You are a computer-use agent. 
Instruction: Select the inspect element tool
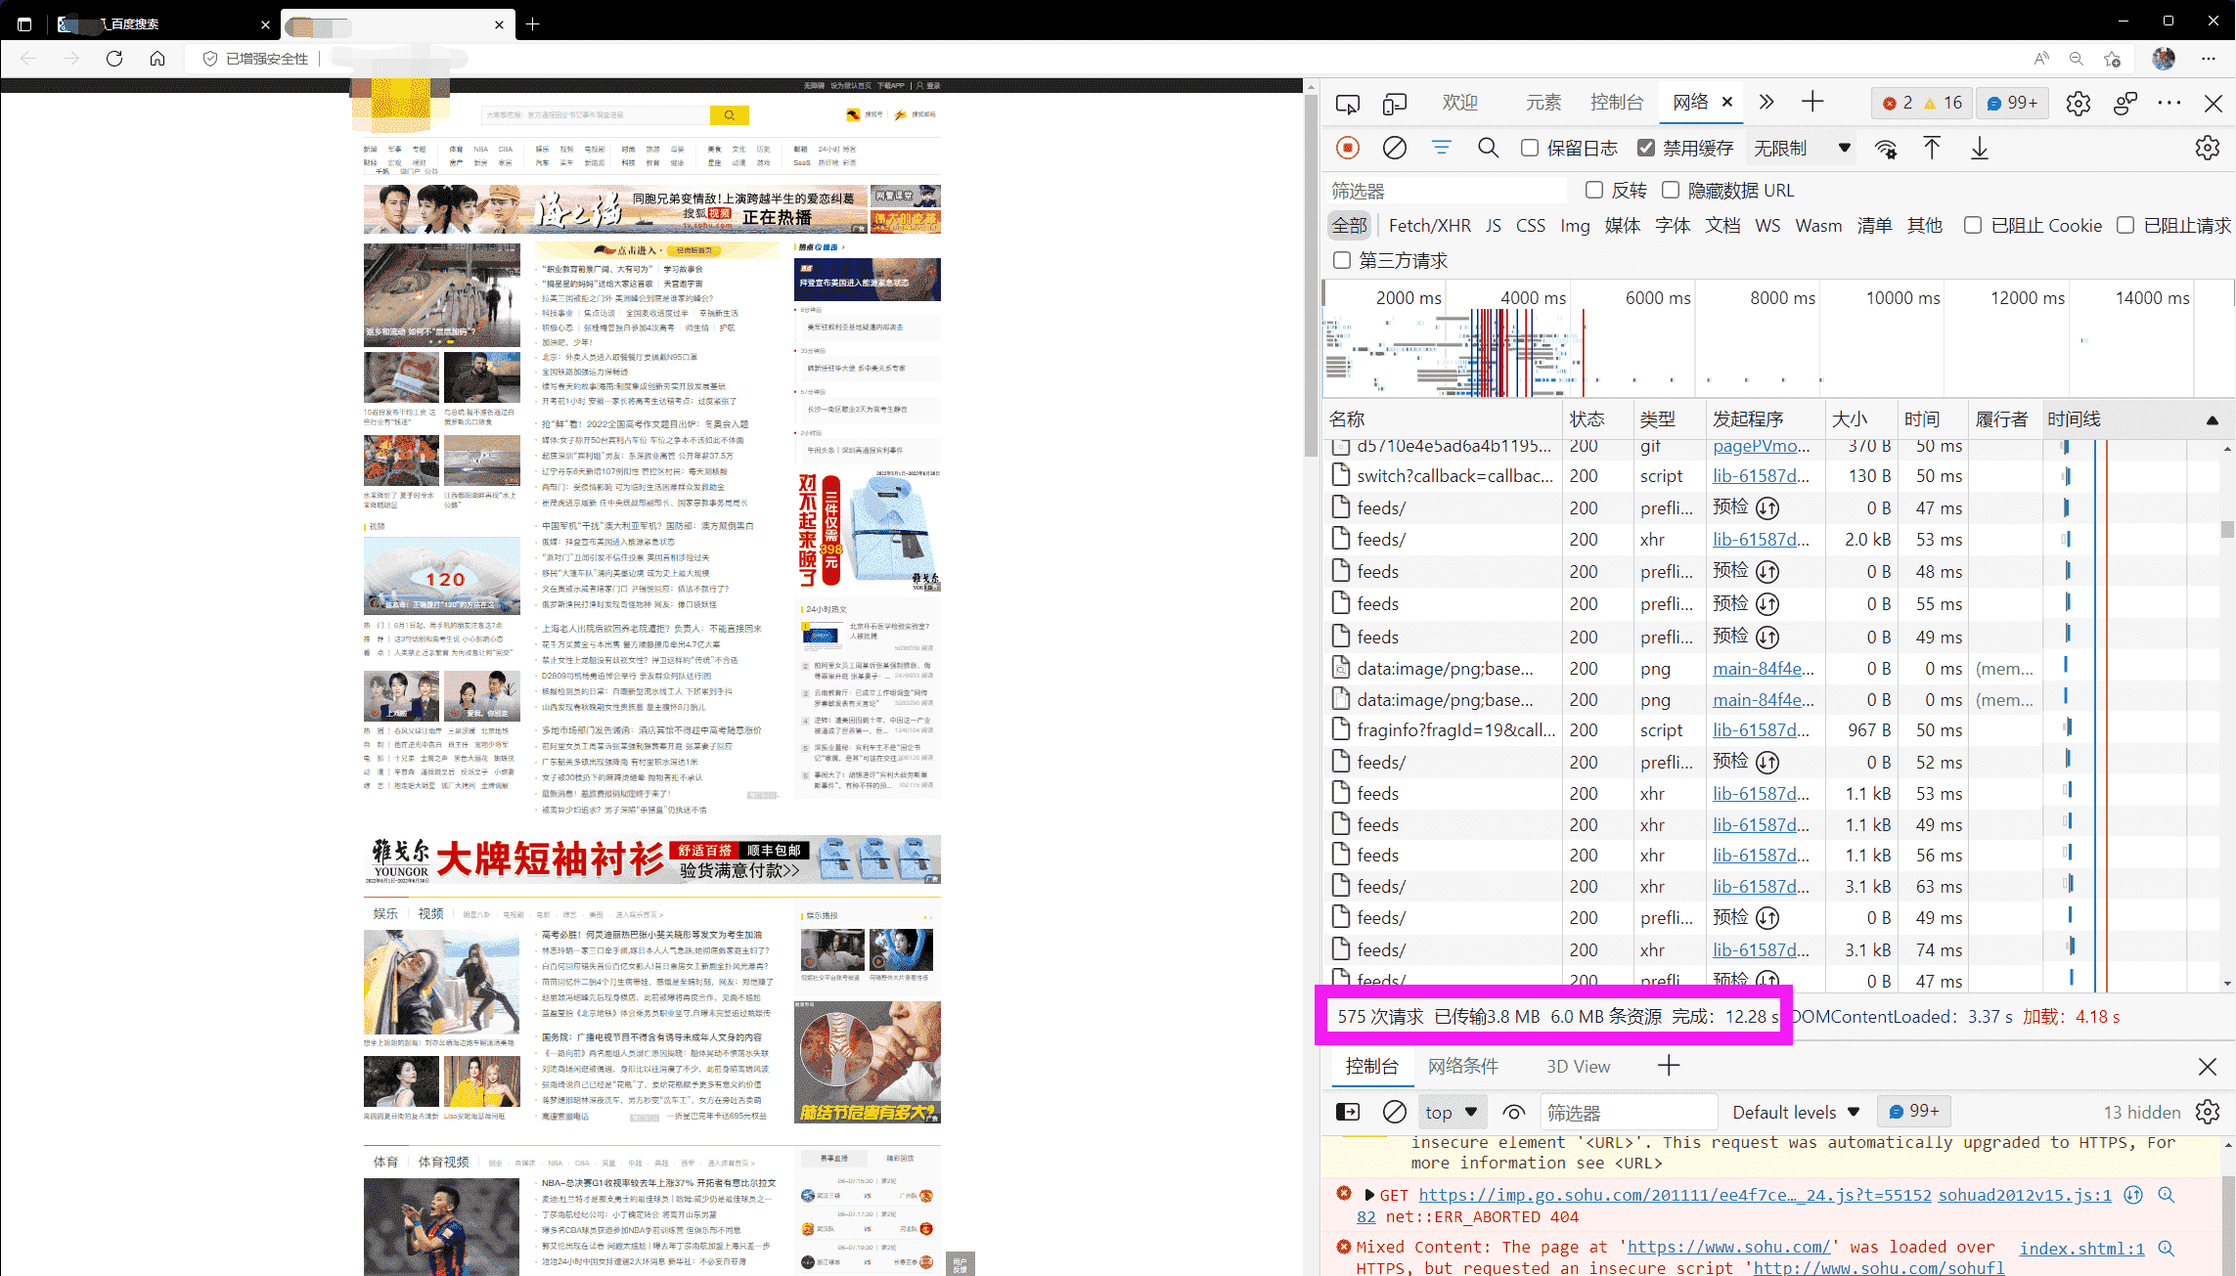click(x=1347, y=102)
